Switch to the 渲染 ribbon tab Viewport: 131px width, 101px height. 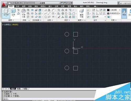(36, 6)
